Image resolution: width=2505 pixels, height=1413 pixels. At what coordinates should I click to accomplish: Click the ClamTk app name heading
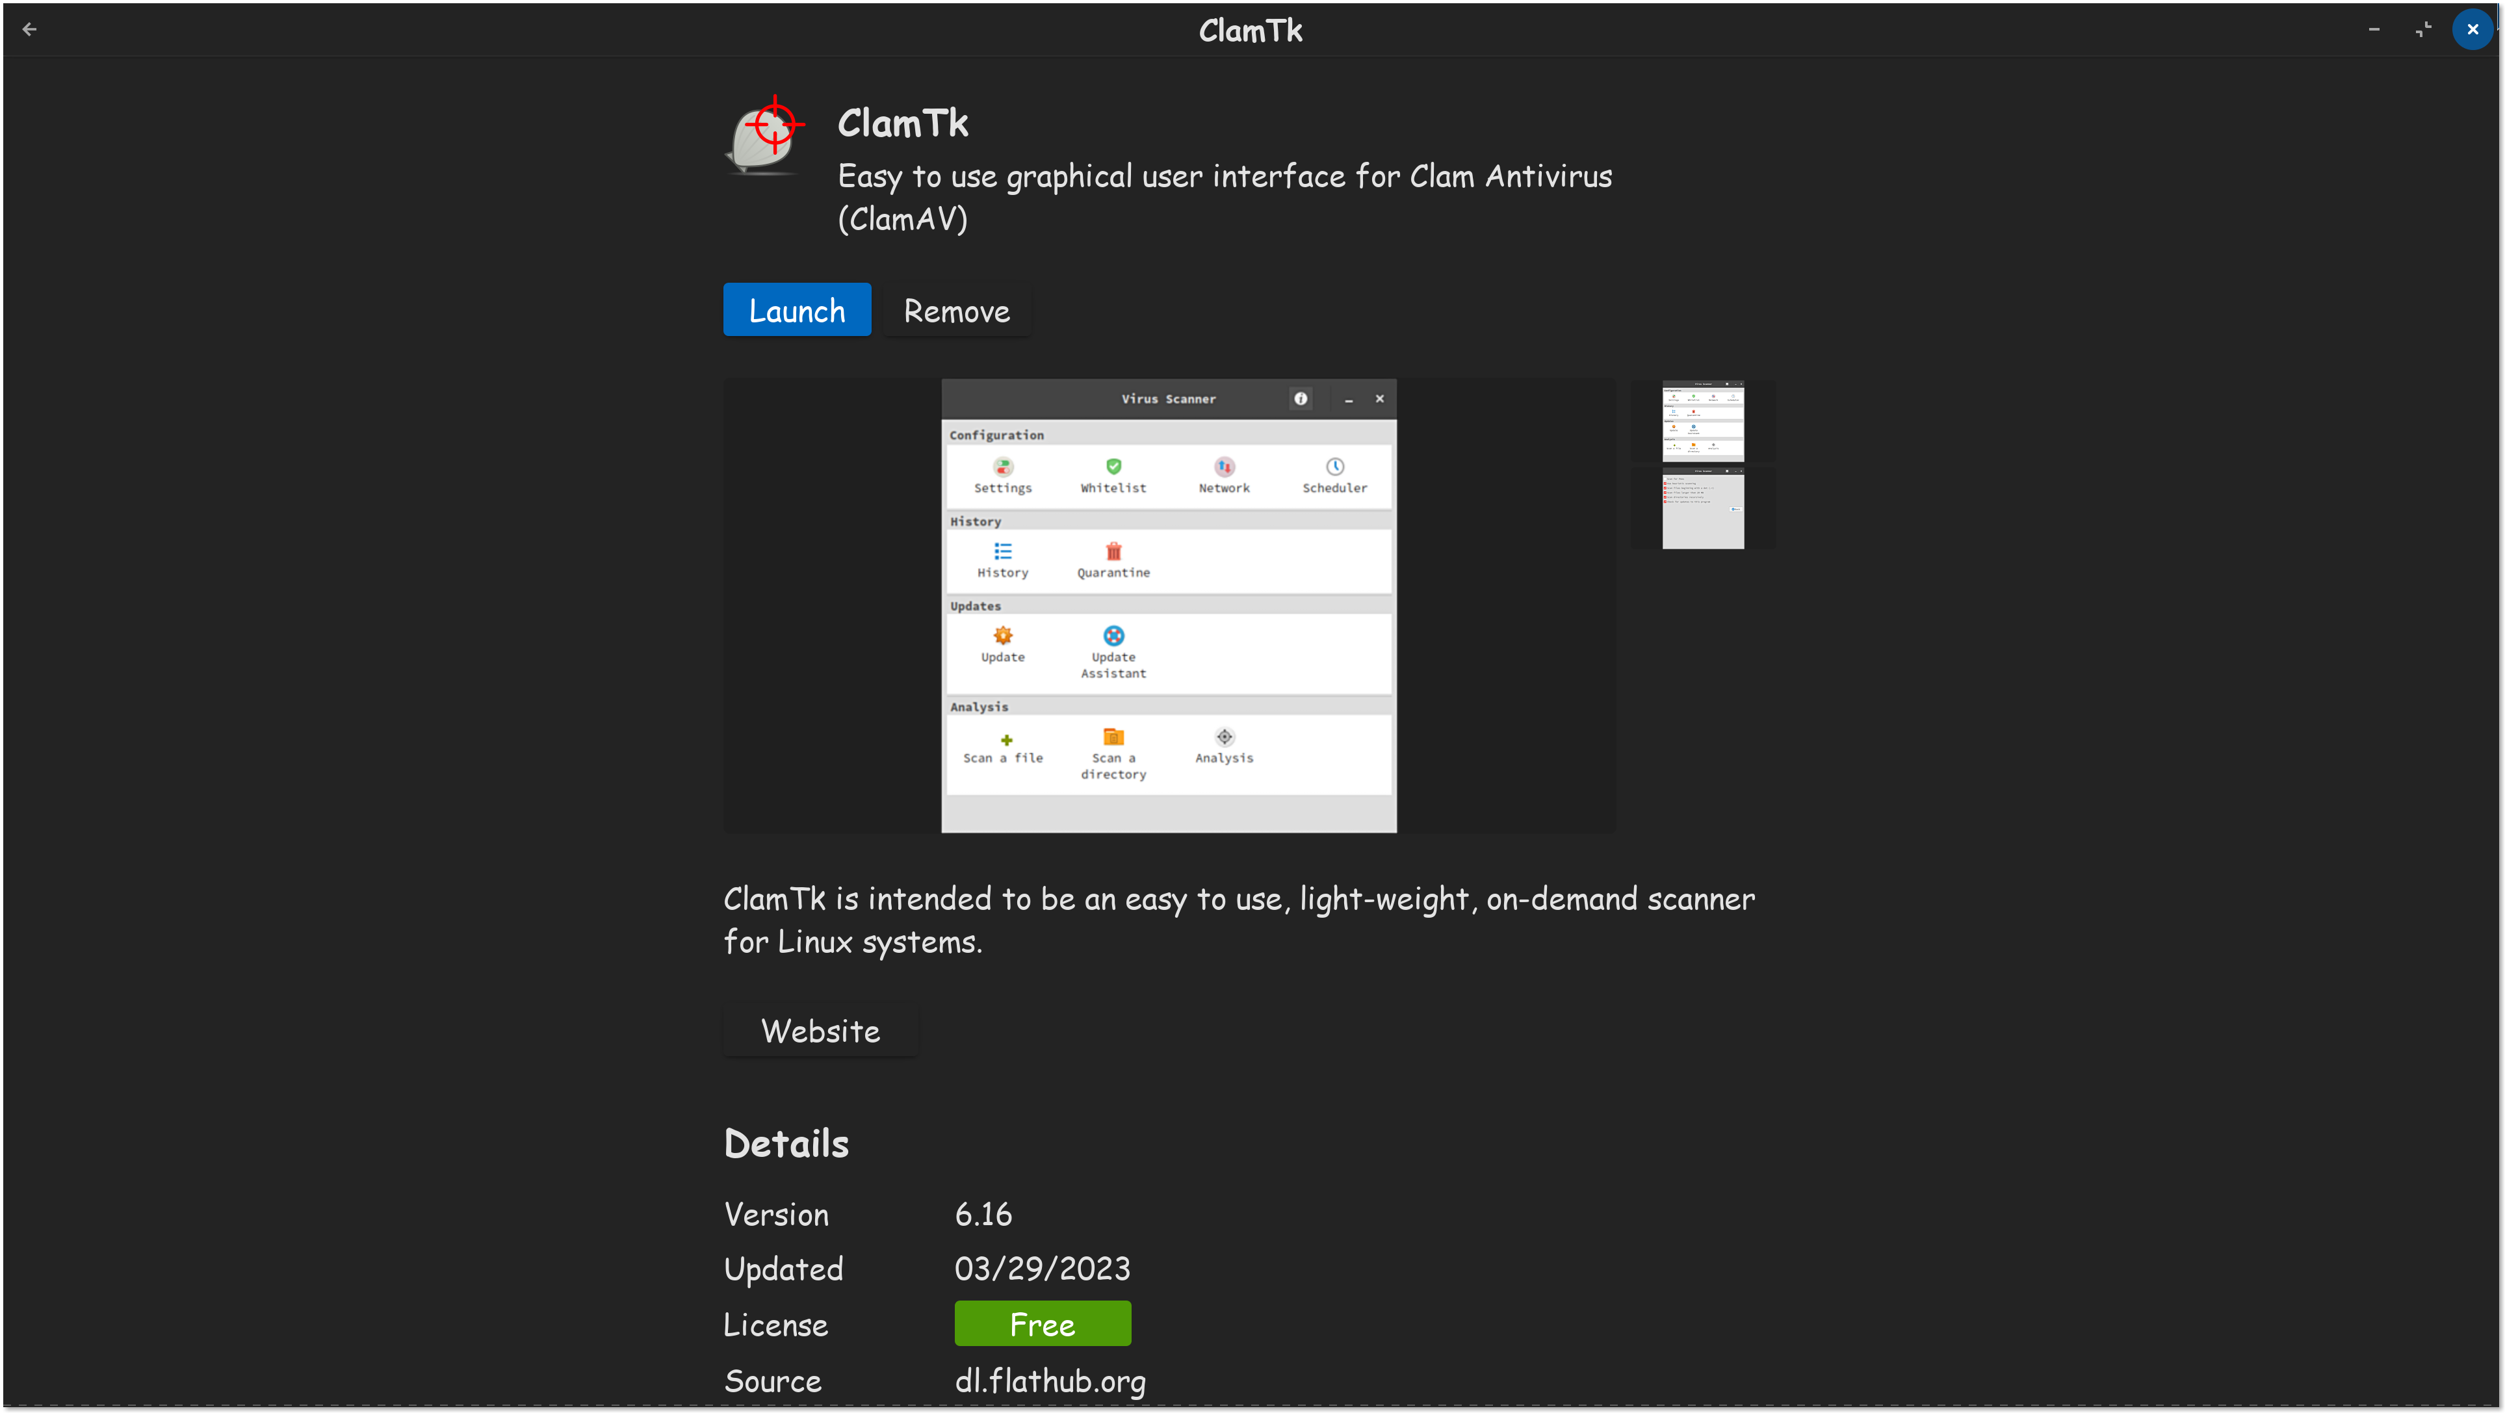(902, 123)
